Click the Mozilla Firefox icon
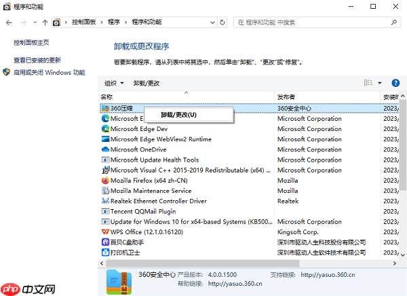The height and width of the screenshot is (296, 407). [105, 181]
